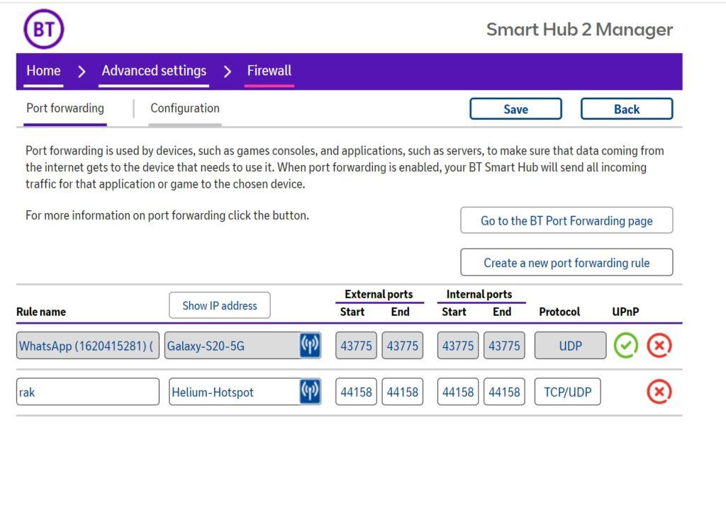Click the Internal ports header
This screenshot has height=527, width=726.
tap(479, 294)
